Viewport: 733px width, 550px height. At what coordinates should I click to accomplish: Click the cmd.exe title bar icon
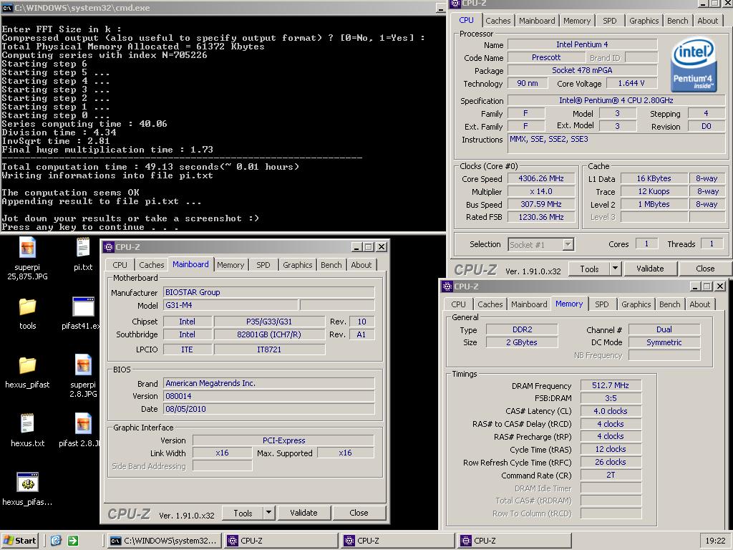pos(7,7)
